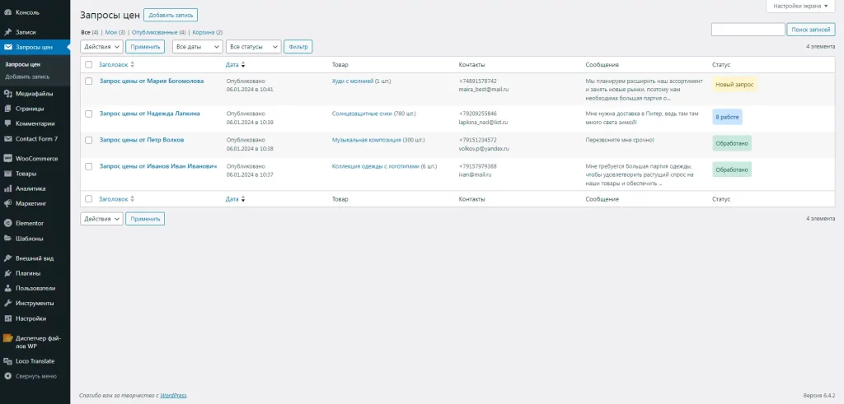Click the Пользователи user icon

tap(8, 288)
